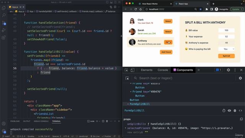Click the Select button for Clark
245x138 pixels.
[168, 21]
